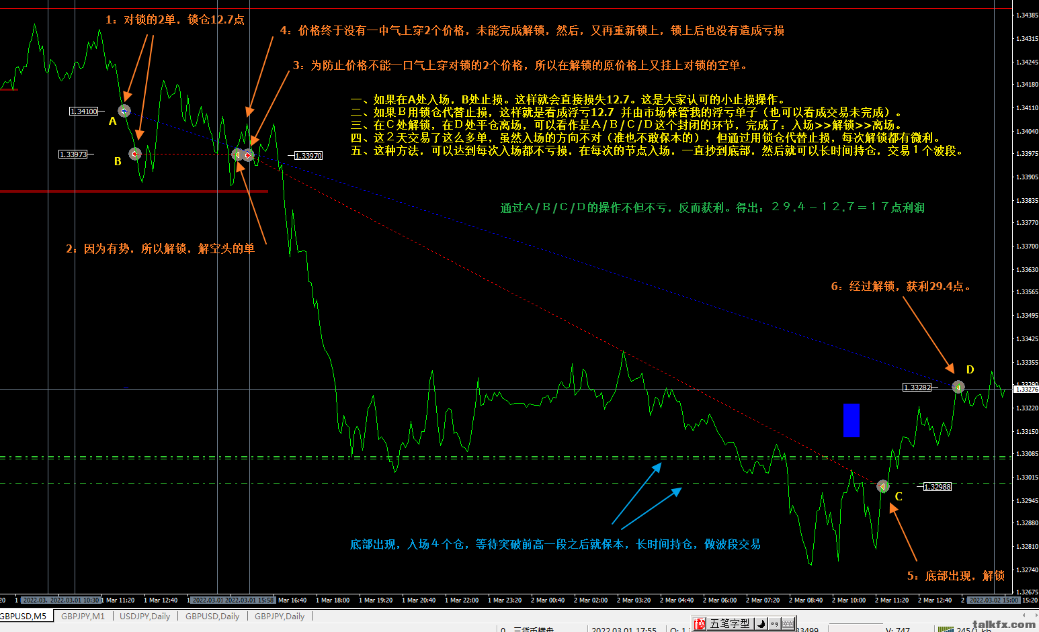Select the thick dark red horizontal line
This screenshot has width=1039, height=632.
(134, 191)
